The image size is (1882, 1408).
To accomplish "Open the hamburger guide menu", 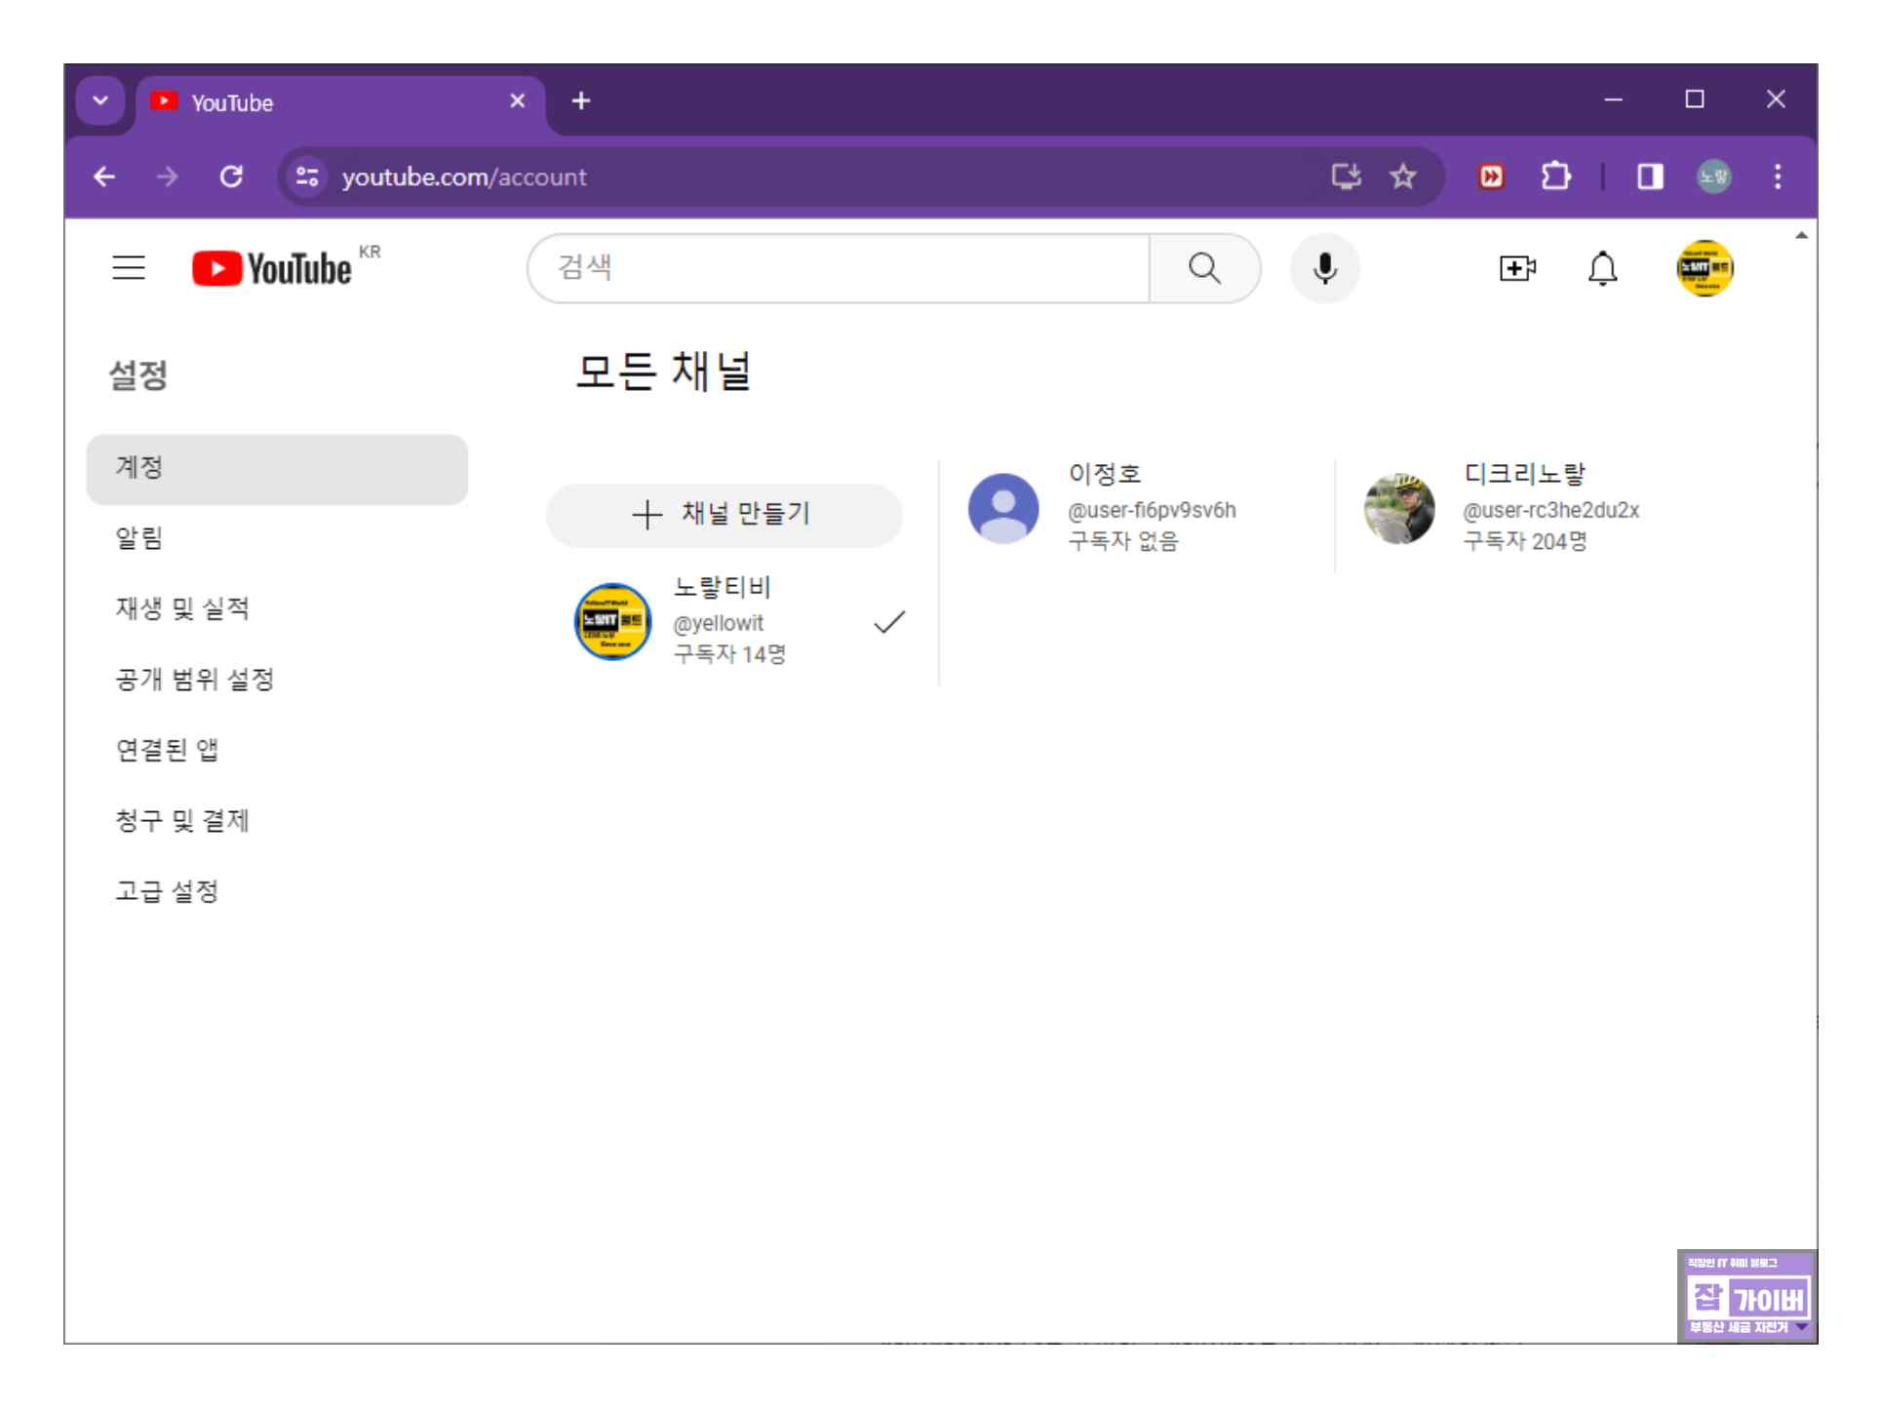I will tap(129, 267).
